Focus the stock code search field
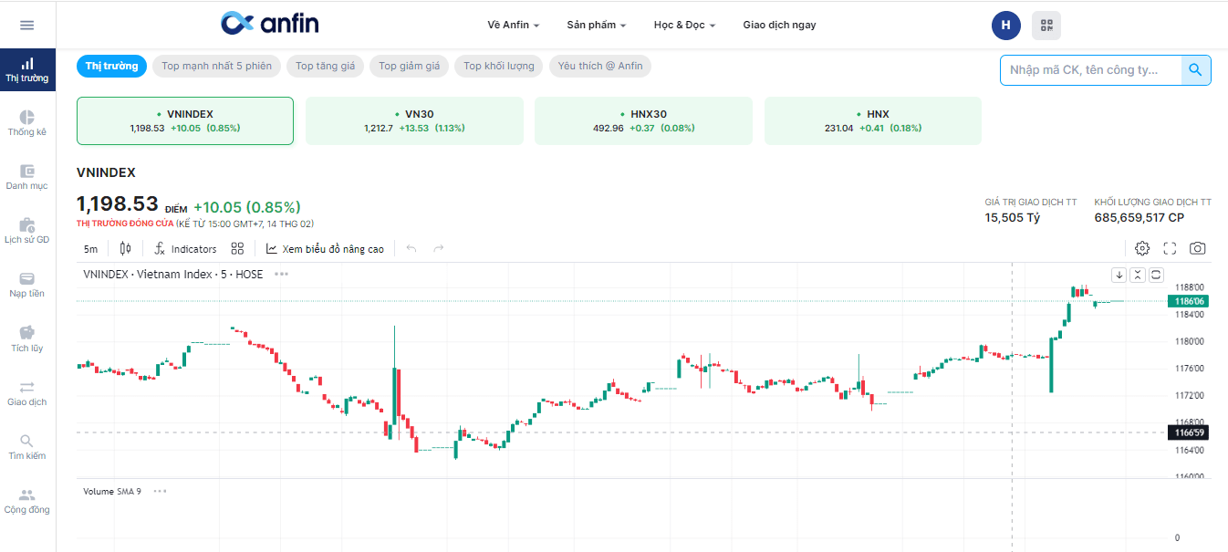Image resolution: width=1228 pixels, height=552 pixels. (x=1090, y=69)
